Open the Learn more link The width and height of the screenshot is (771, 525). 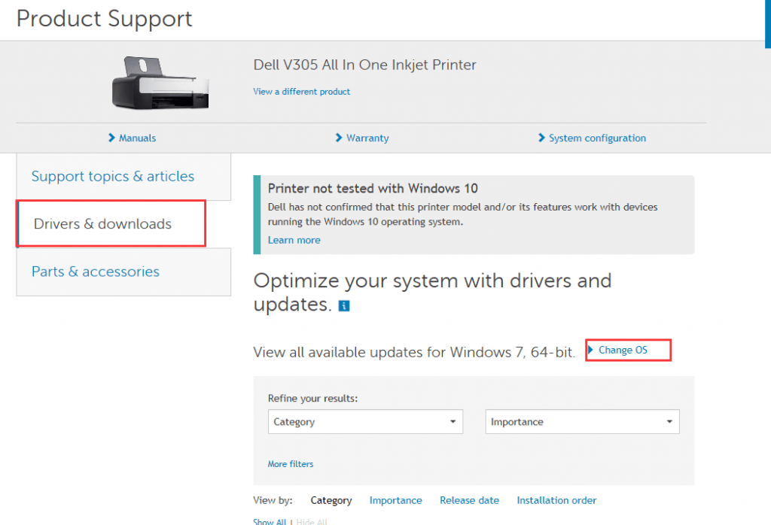tap(294, 239)
